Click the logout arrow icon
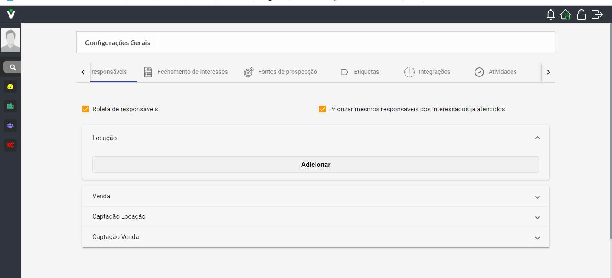Image resolution: width=612 pixels, height=278 pixels. tap(597, 14)
